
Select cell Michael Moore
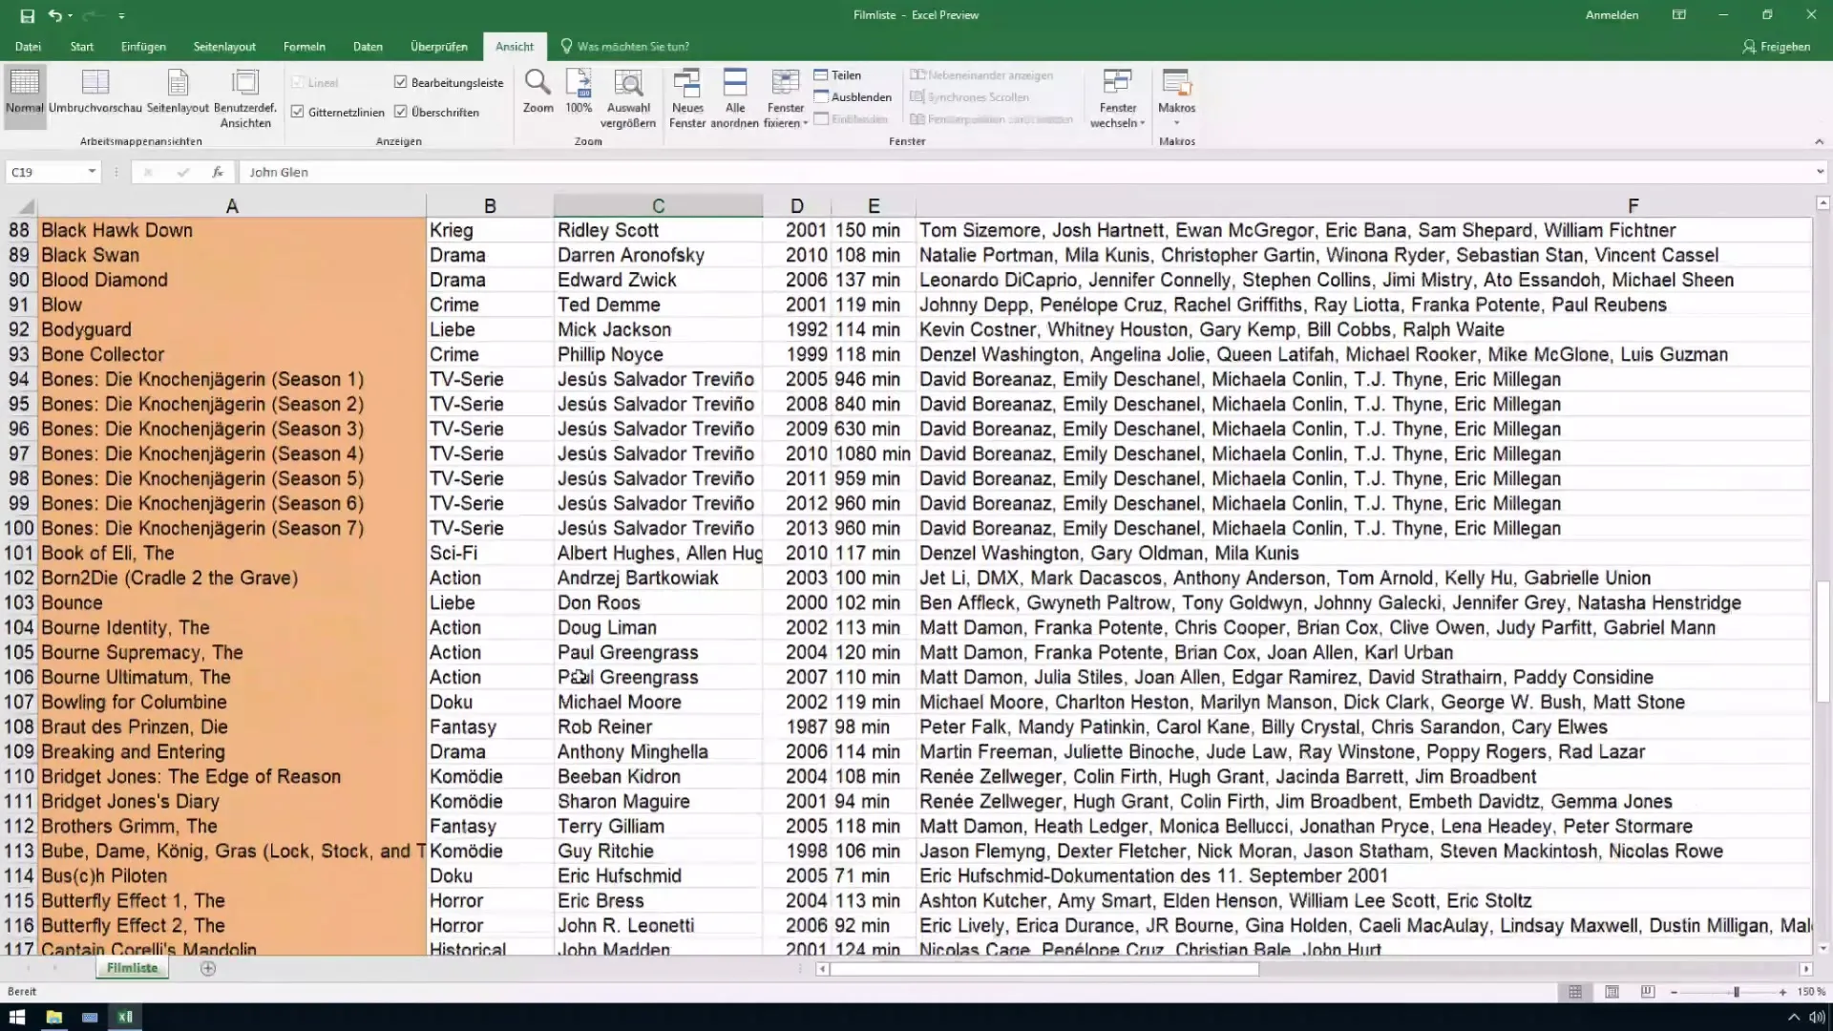coord(658,702)
